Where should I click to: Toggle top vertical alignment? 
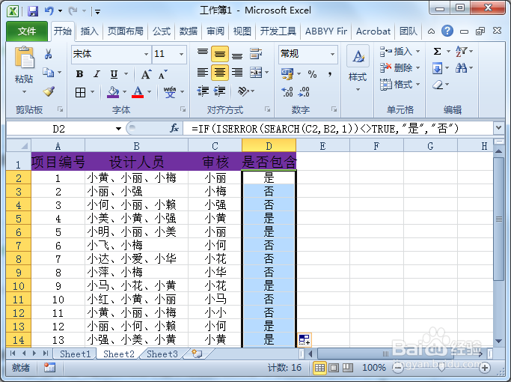[x=203, y=53]
